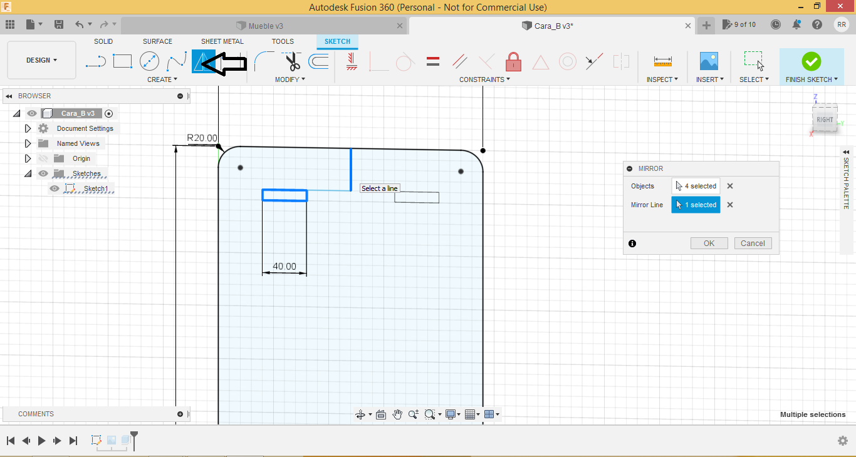Activate the Trim scissors tool
The height and width of the screenshot is (457, 856).
(x=292, y=61)
